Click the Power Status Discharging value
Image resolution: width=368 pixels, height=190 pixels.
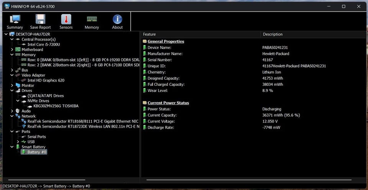pos(271,109)
